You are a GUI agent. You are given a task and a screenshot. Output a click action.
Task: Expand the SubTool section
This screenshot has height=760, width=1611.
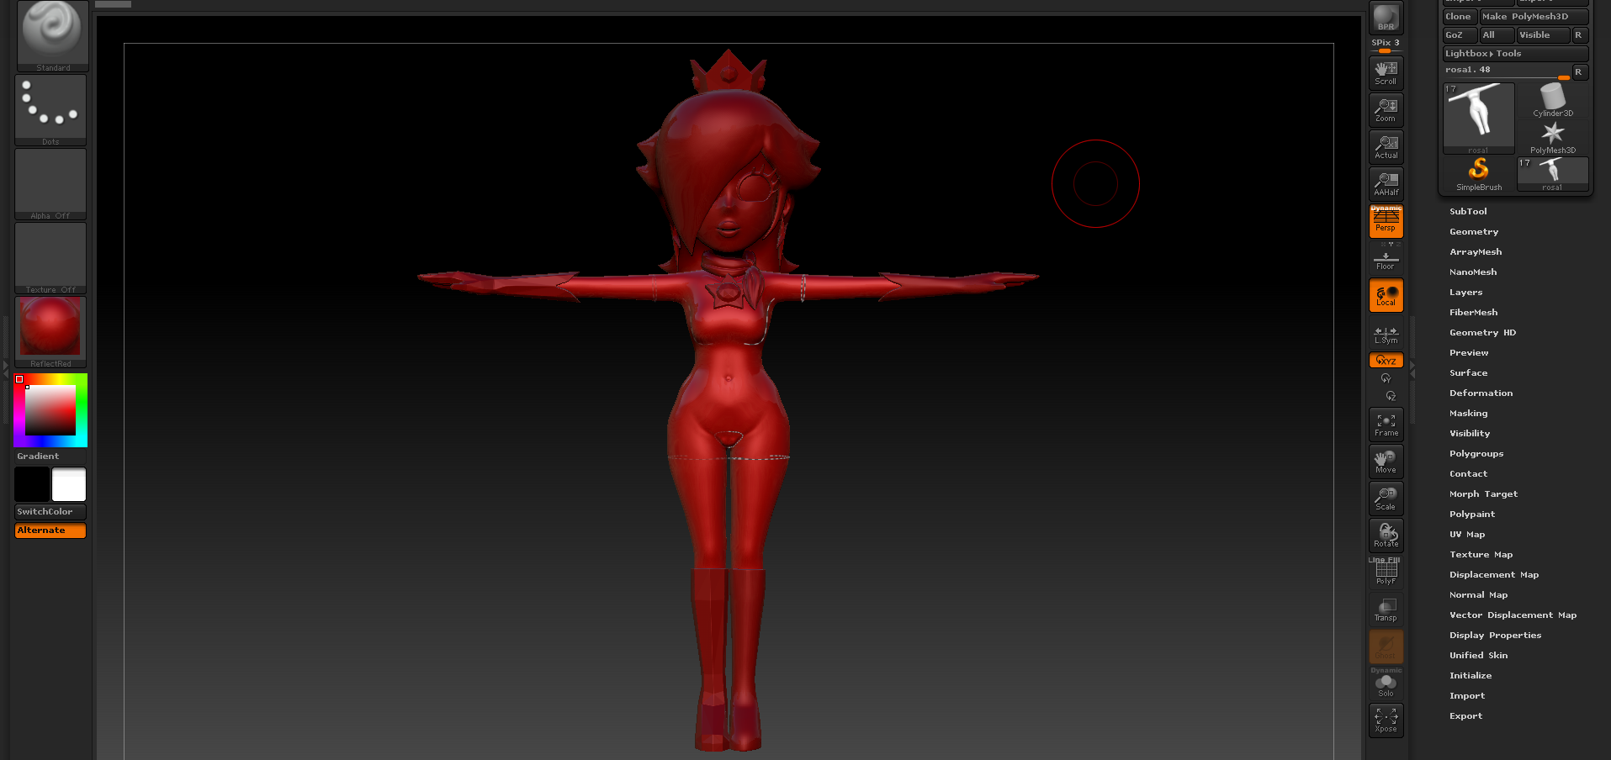[1468, 212]
